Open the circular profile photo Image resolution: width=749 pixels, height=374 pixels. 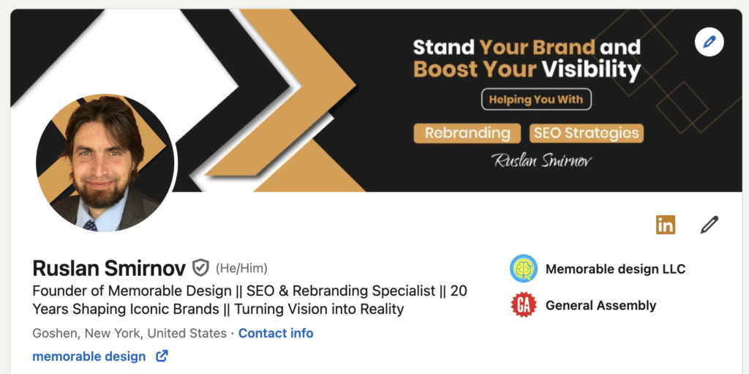point(105,163)
